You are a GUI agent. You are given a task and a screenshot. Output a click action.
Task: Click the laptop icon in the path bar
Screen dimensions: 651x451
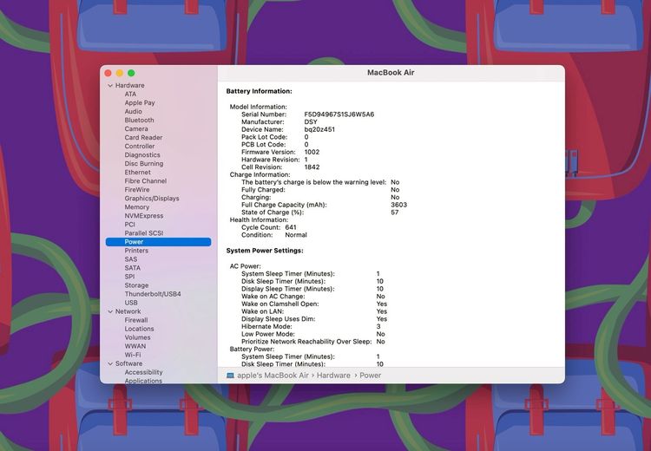[230, 376]
